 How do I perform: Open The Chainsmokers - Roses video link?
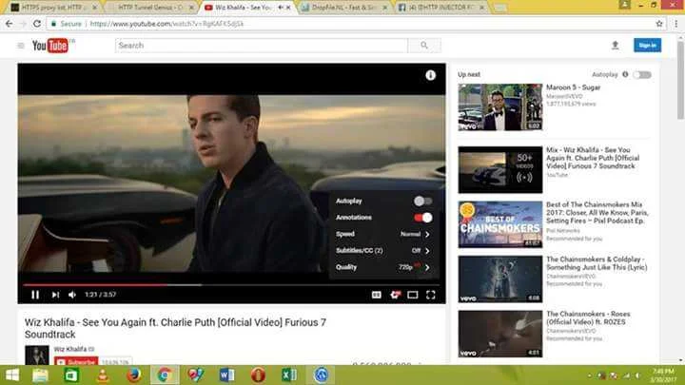point(588,318)
